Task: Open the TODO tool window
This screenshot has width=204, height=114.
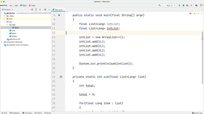Action: point(38,113)
